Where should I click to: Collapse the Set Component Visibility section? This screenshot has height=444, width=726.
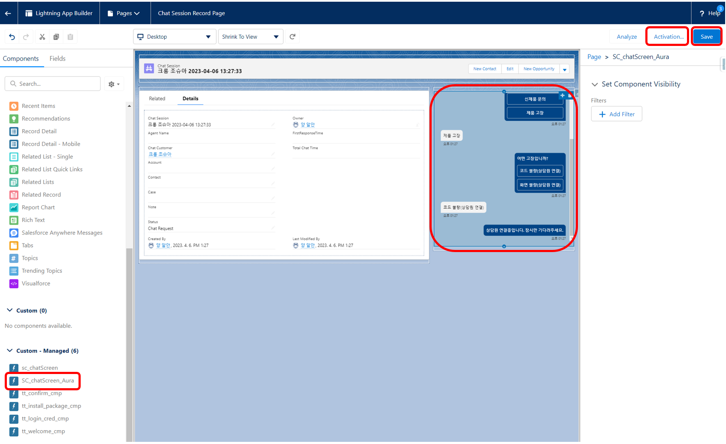(595, 85)
